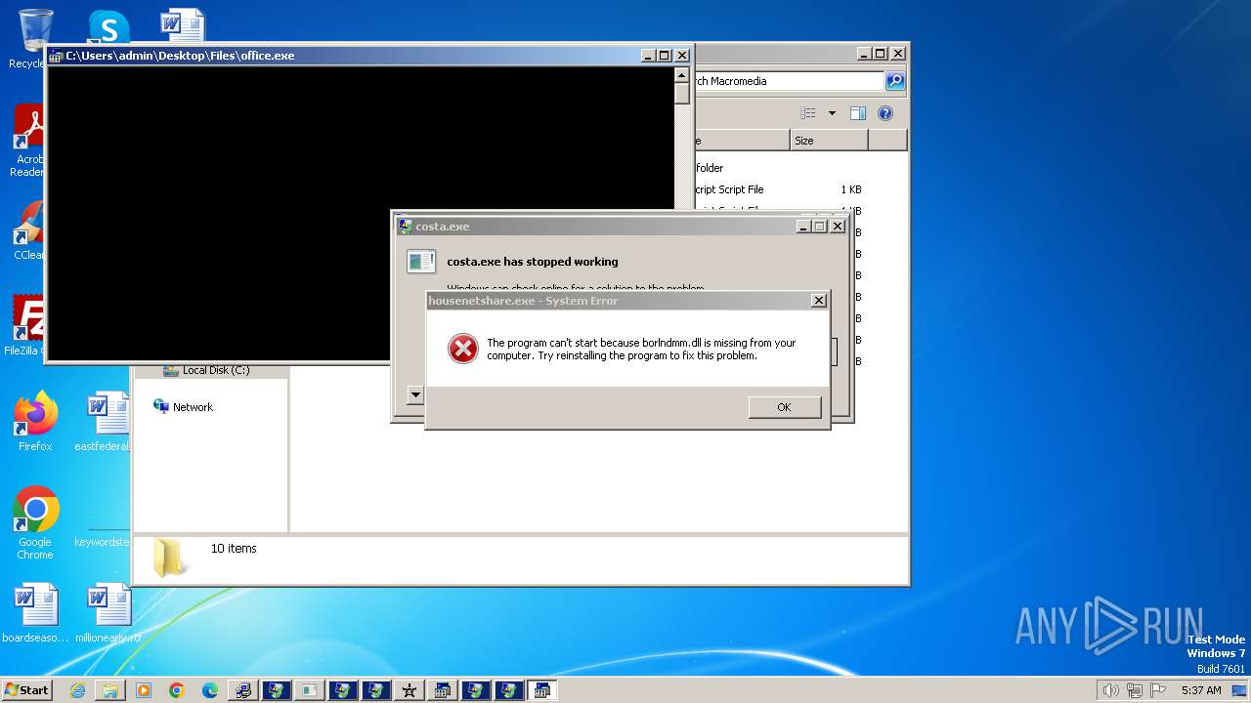
Task: Click the red error icon in the System Error dialog
Action: pyautogui.click(x=462, y=349)
